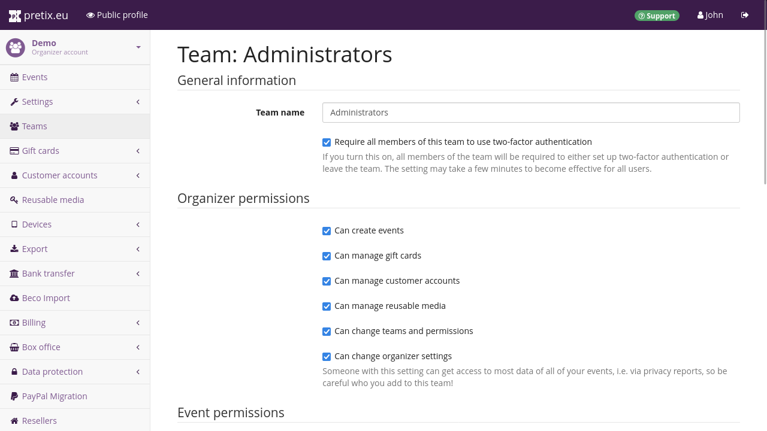Image resolution: width=767 pixels, height=431 pixels.
Task: Click the PayPal Migration icon
Action: coord(14,396)
